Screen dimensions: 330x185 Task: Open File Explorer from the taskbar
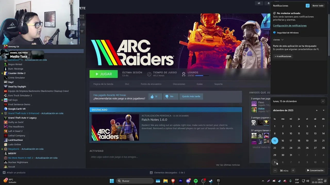coord(166,181)
